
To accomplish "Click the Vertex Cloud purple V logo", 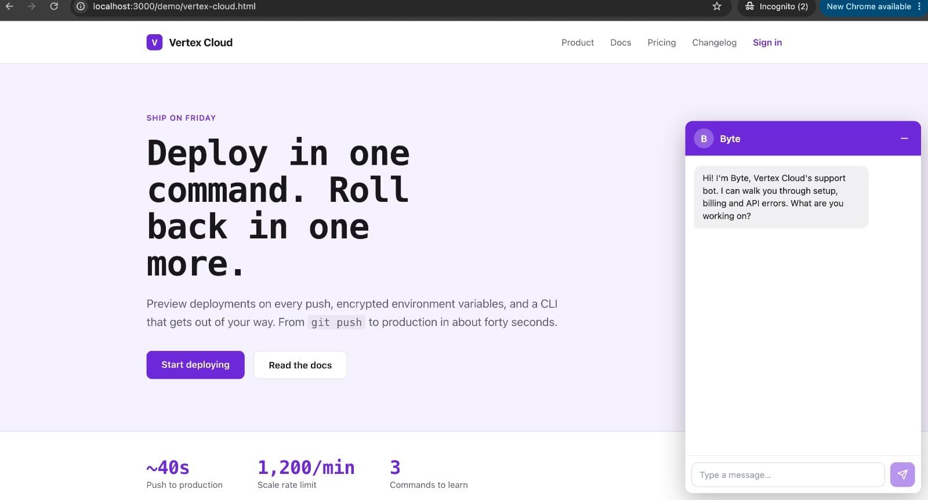I will (x=154, y=42).
